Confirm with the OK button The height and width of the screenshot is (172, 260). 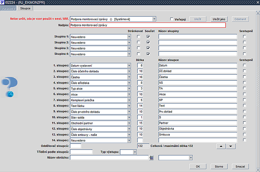point(198,167)
